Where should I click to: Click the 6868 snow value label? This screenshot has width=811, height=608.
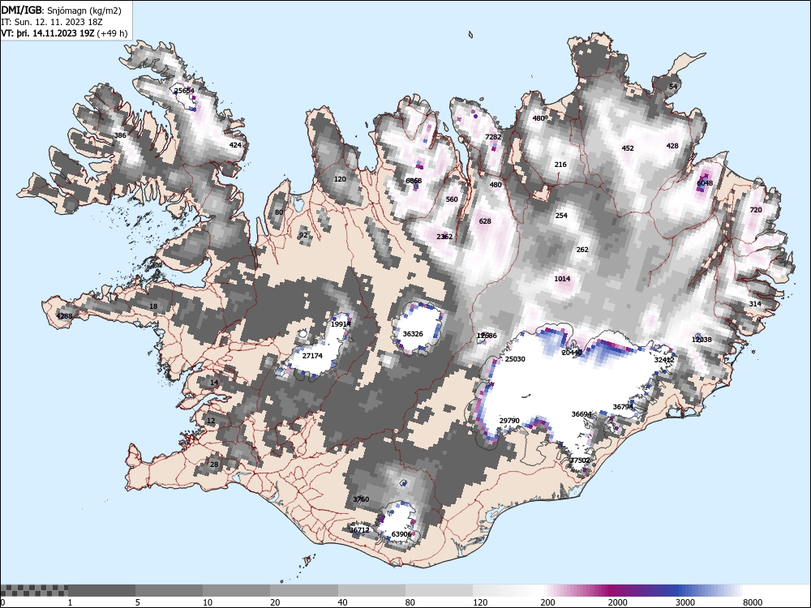click(414, 181)
